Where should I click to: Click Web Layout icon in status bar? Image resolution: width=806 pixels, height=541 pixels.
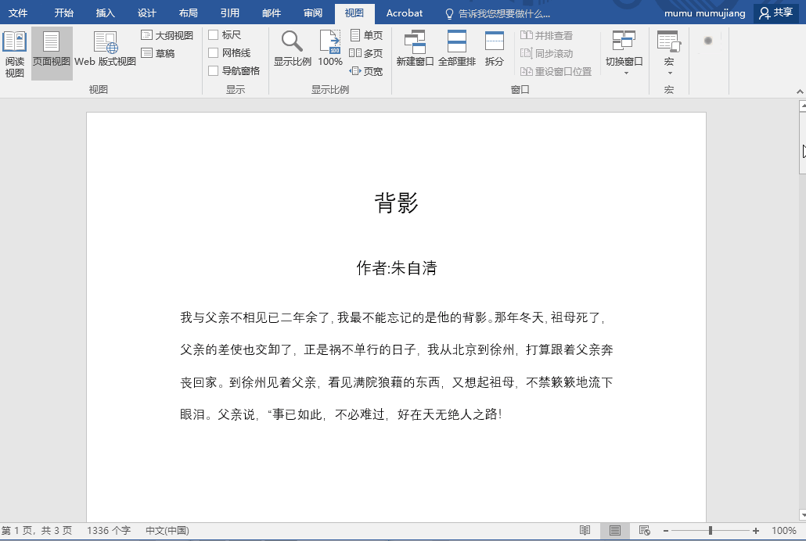(x=644, y=530)
